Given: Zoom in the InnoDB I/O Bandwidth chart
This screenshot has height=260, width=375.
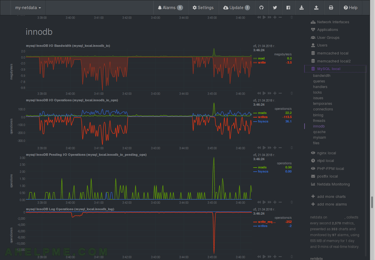Looking at the screenshot, I should (x=275, y=93).
